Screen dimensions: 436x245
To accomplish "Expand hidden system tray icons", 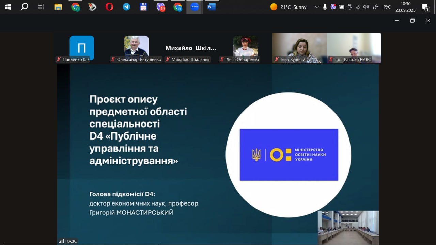I will [x=317, y=7].
